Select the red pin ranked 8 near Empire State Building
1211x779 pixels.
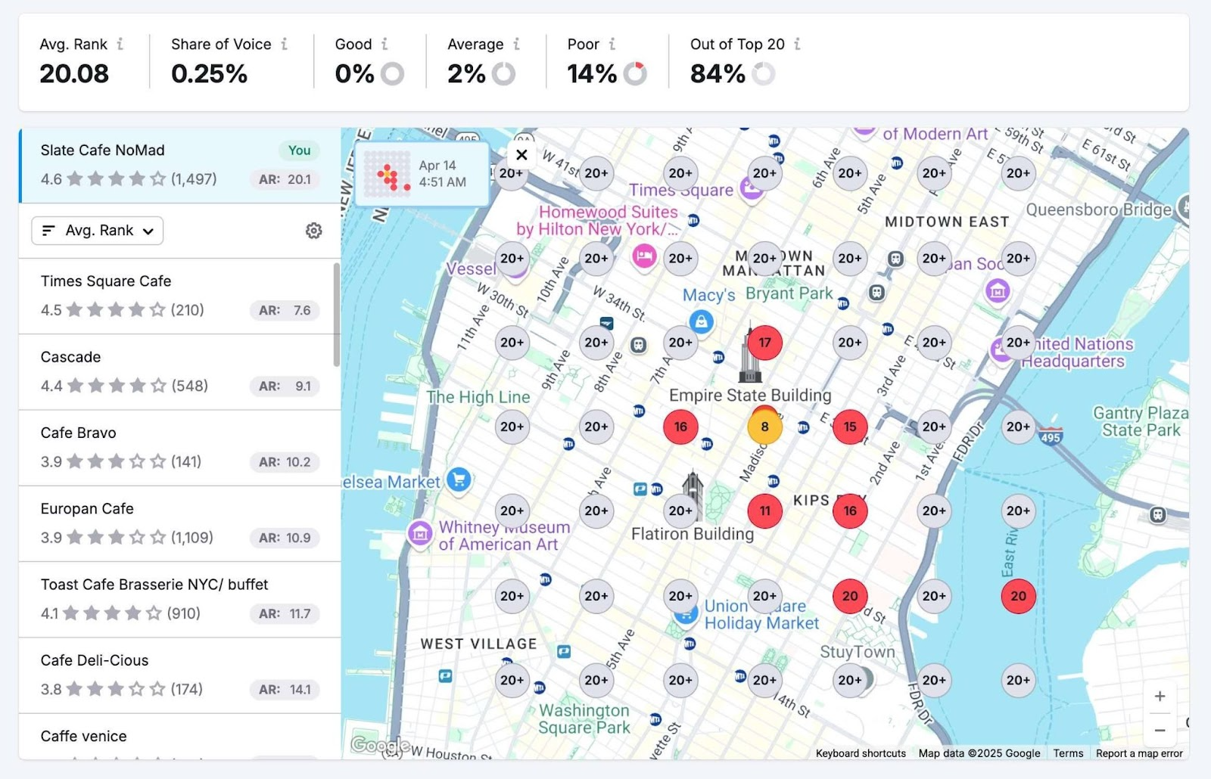pos(764,427)
